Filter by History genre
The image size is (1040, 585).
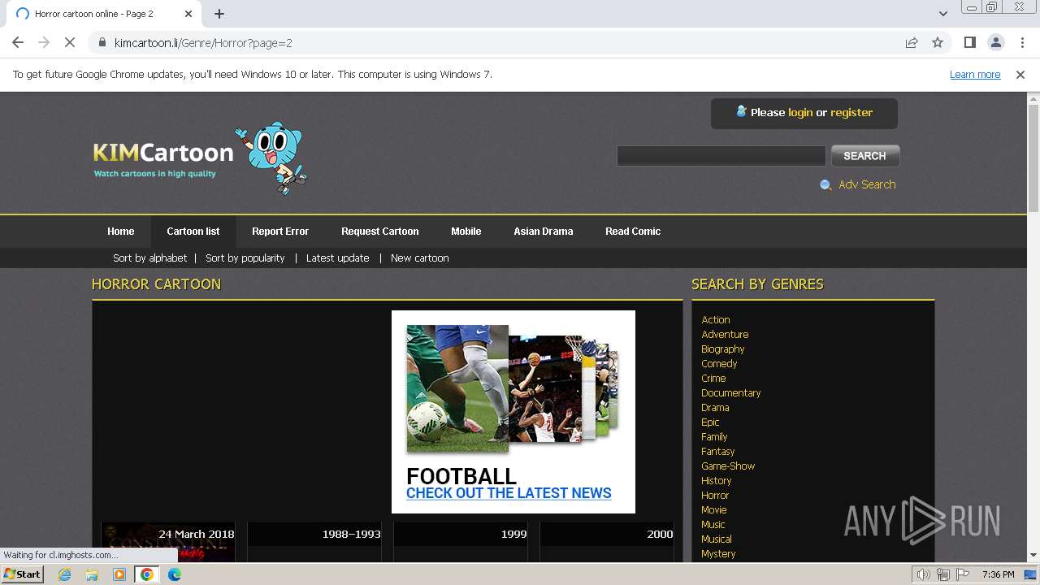[717, 481]
